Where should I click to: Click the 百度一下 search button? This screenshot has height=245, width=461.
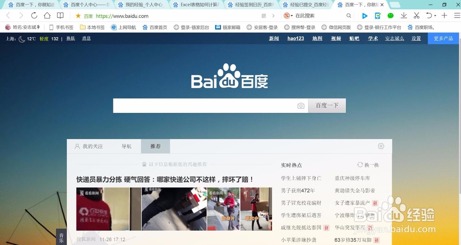(327, 106)
